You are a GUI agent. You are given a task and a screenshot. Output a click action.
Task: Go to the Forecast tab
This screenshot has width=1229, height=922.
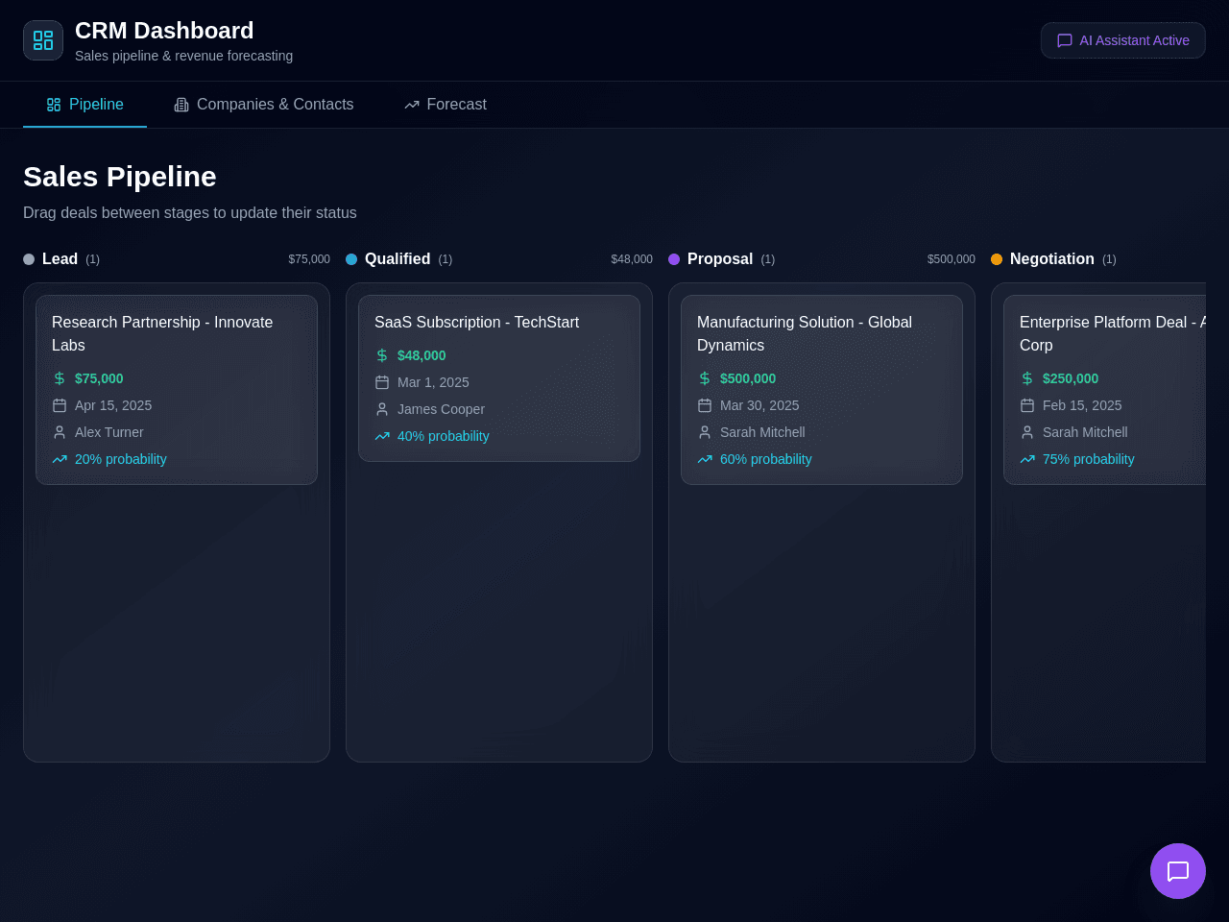tap(446, 104)
